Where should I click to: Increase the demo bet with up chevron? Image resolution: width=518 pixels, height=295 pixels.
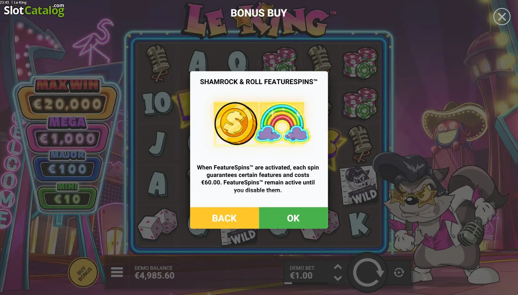click(x=338, y=267)
